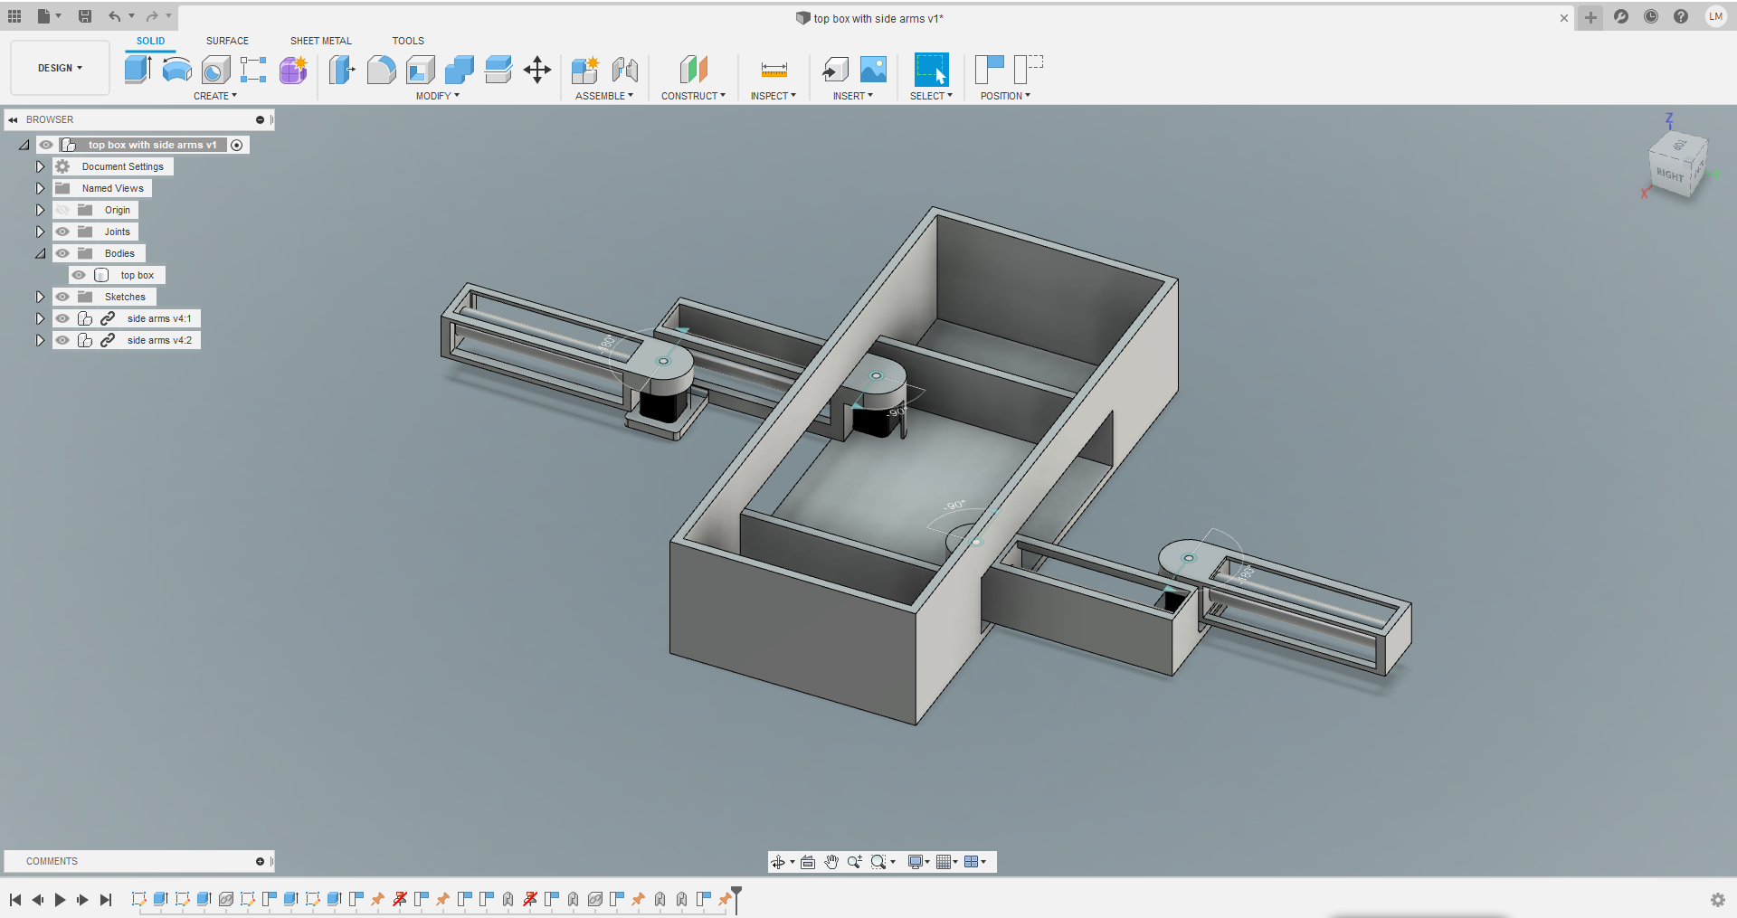Click the Revert Position icon
This screenshot has width=1737, height=918.
[1029, 70]
